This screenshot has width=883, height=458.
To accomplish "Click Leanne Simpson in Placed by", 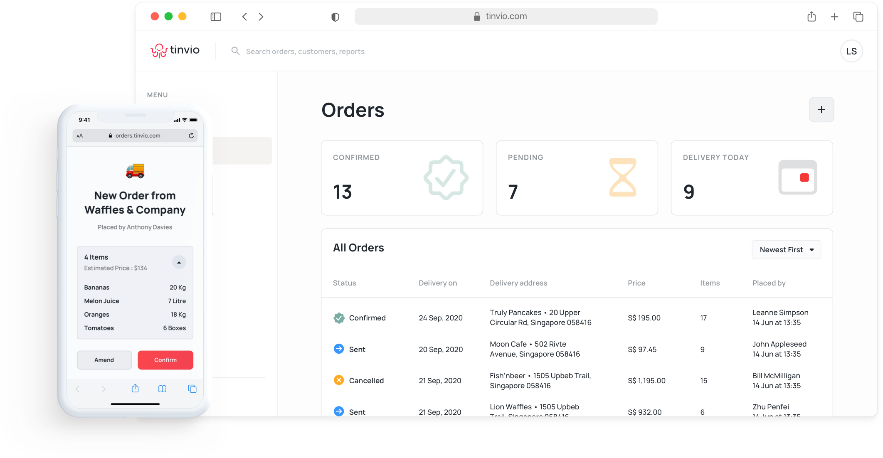I will [780, 313].
